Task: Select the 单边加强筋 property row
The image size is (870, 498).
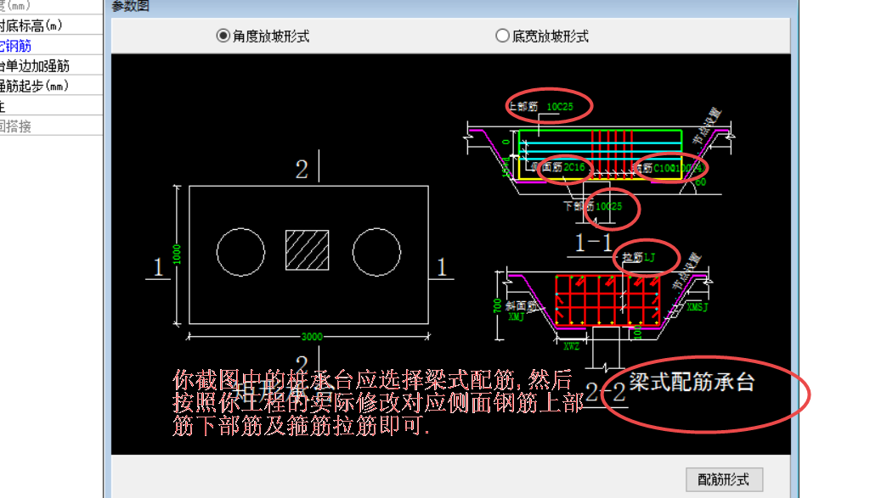Action: click(51, 66)
